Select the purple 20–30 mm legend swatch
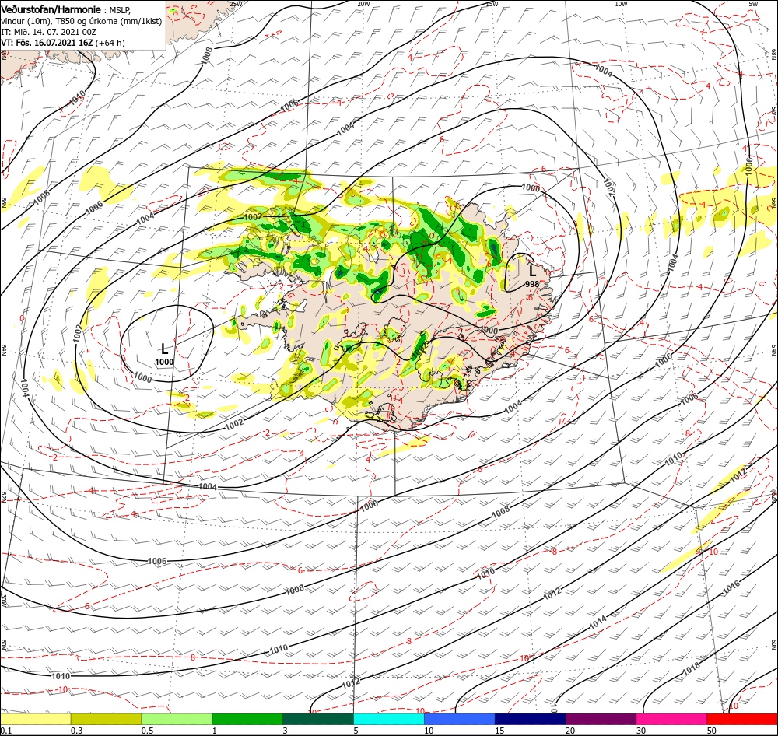Screen dimensions: 778x736 pos(601,719)
